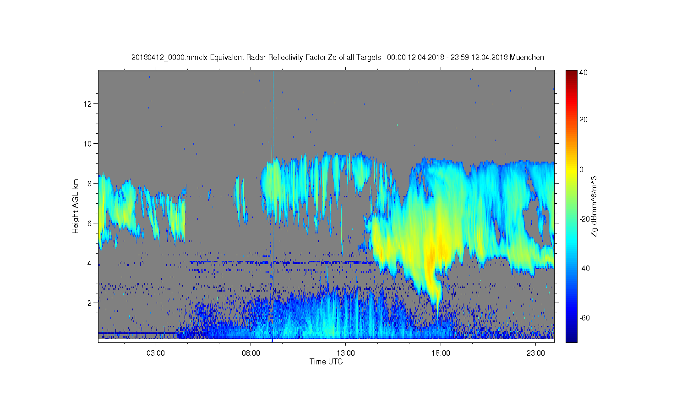Click the height tick label 8

(x=91, y=183)
